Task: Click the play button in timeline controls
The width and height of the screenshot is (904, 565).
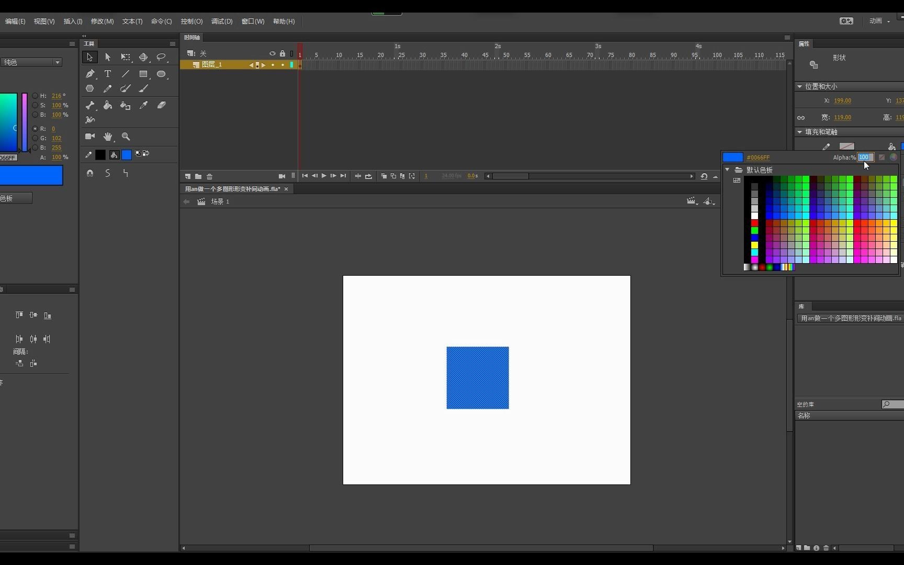Action: pyautogui.click(x=324, y=176)
